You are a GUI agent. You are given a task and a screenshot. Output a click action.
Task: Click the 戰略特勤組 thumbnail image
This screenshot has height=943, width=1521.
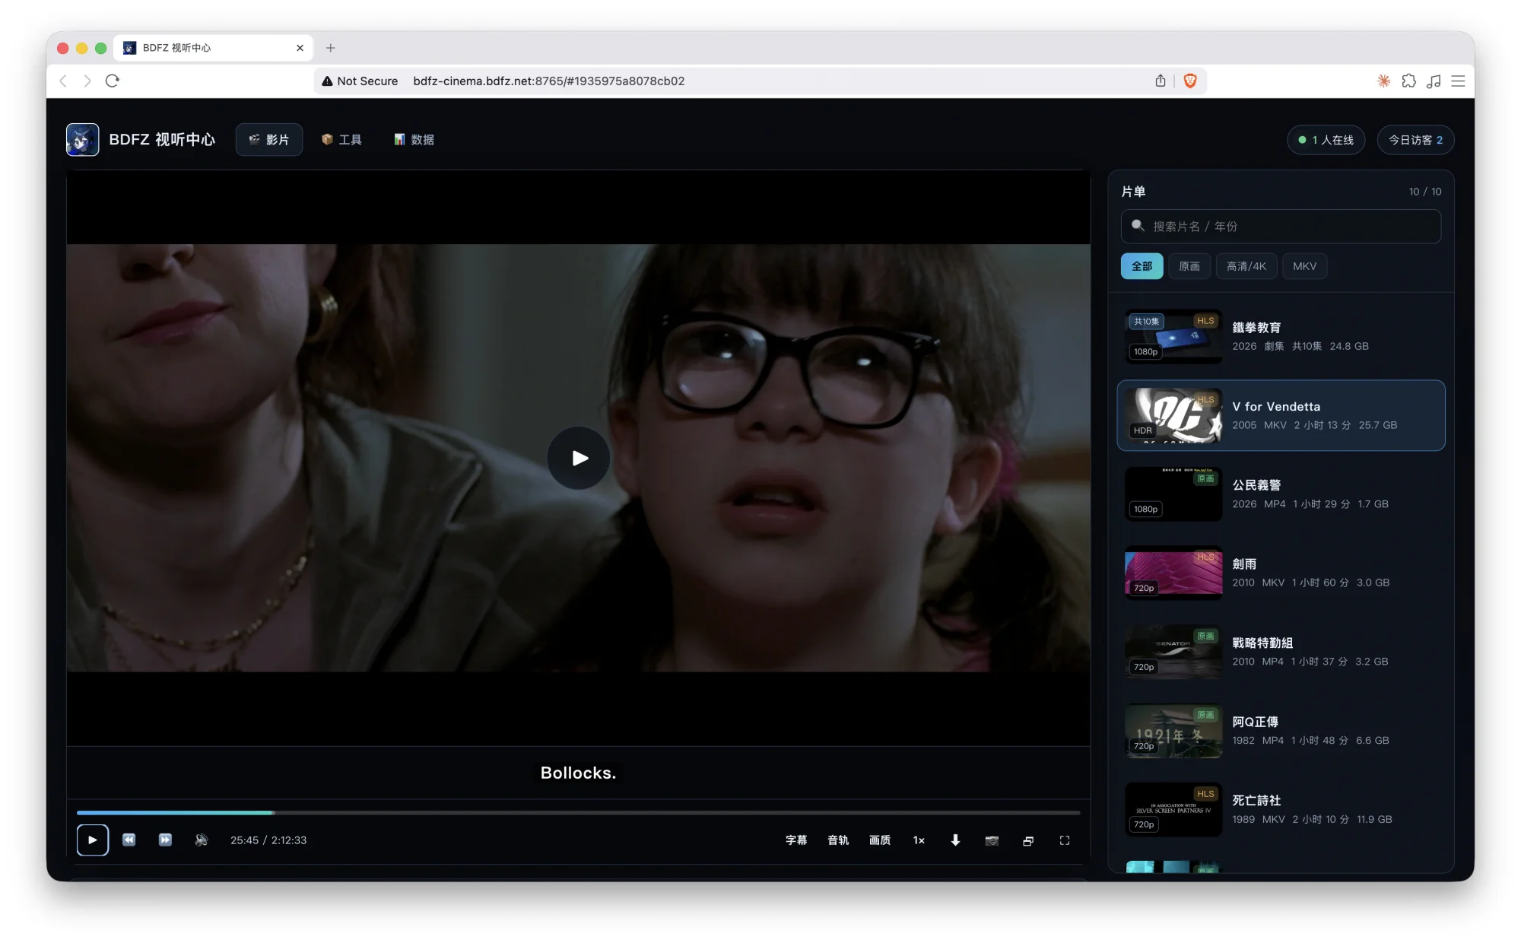[1173, 652]
